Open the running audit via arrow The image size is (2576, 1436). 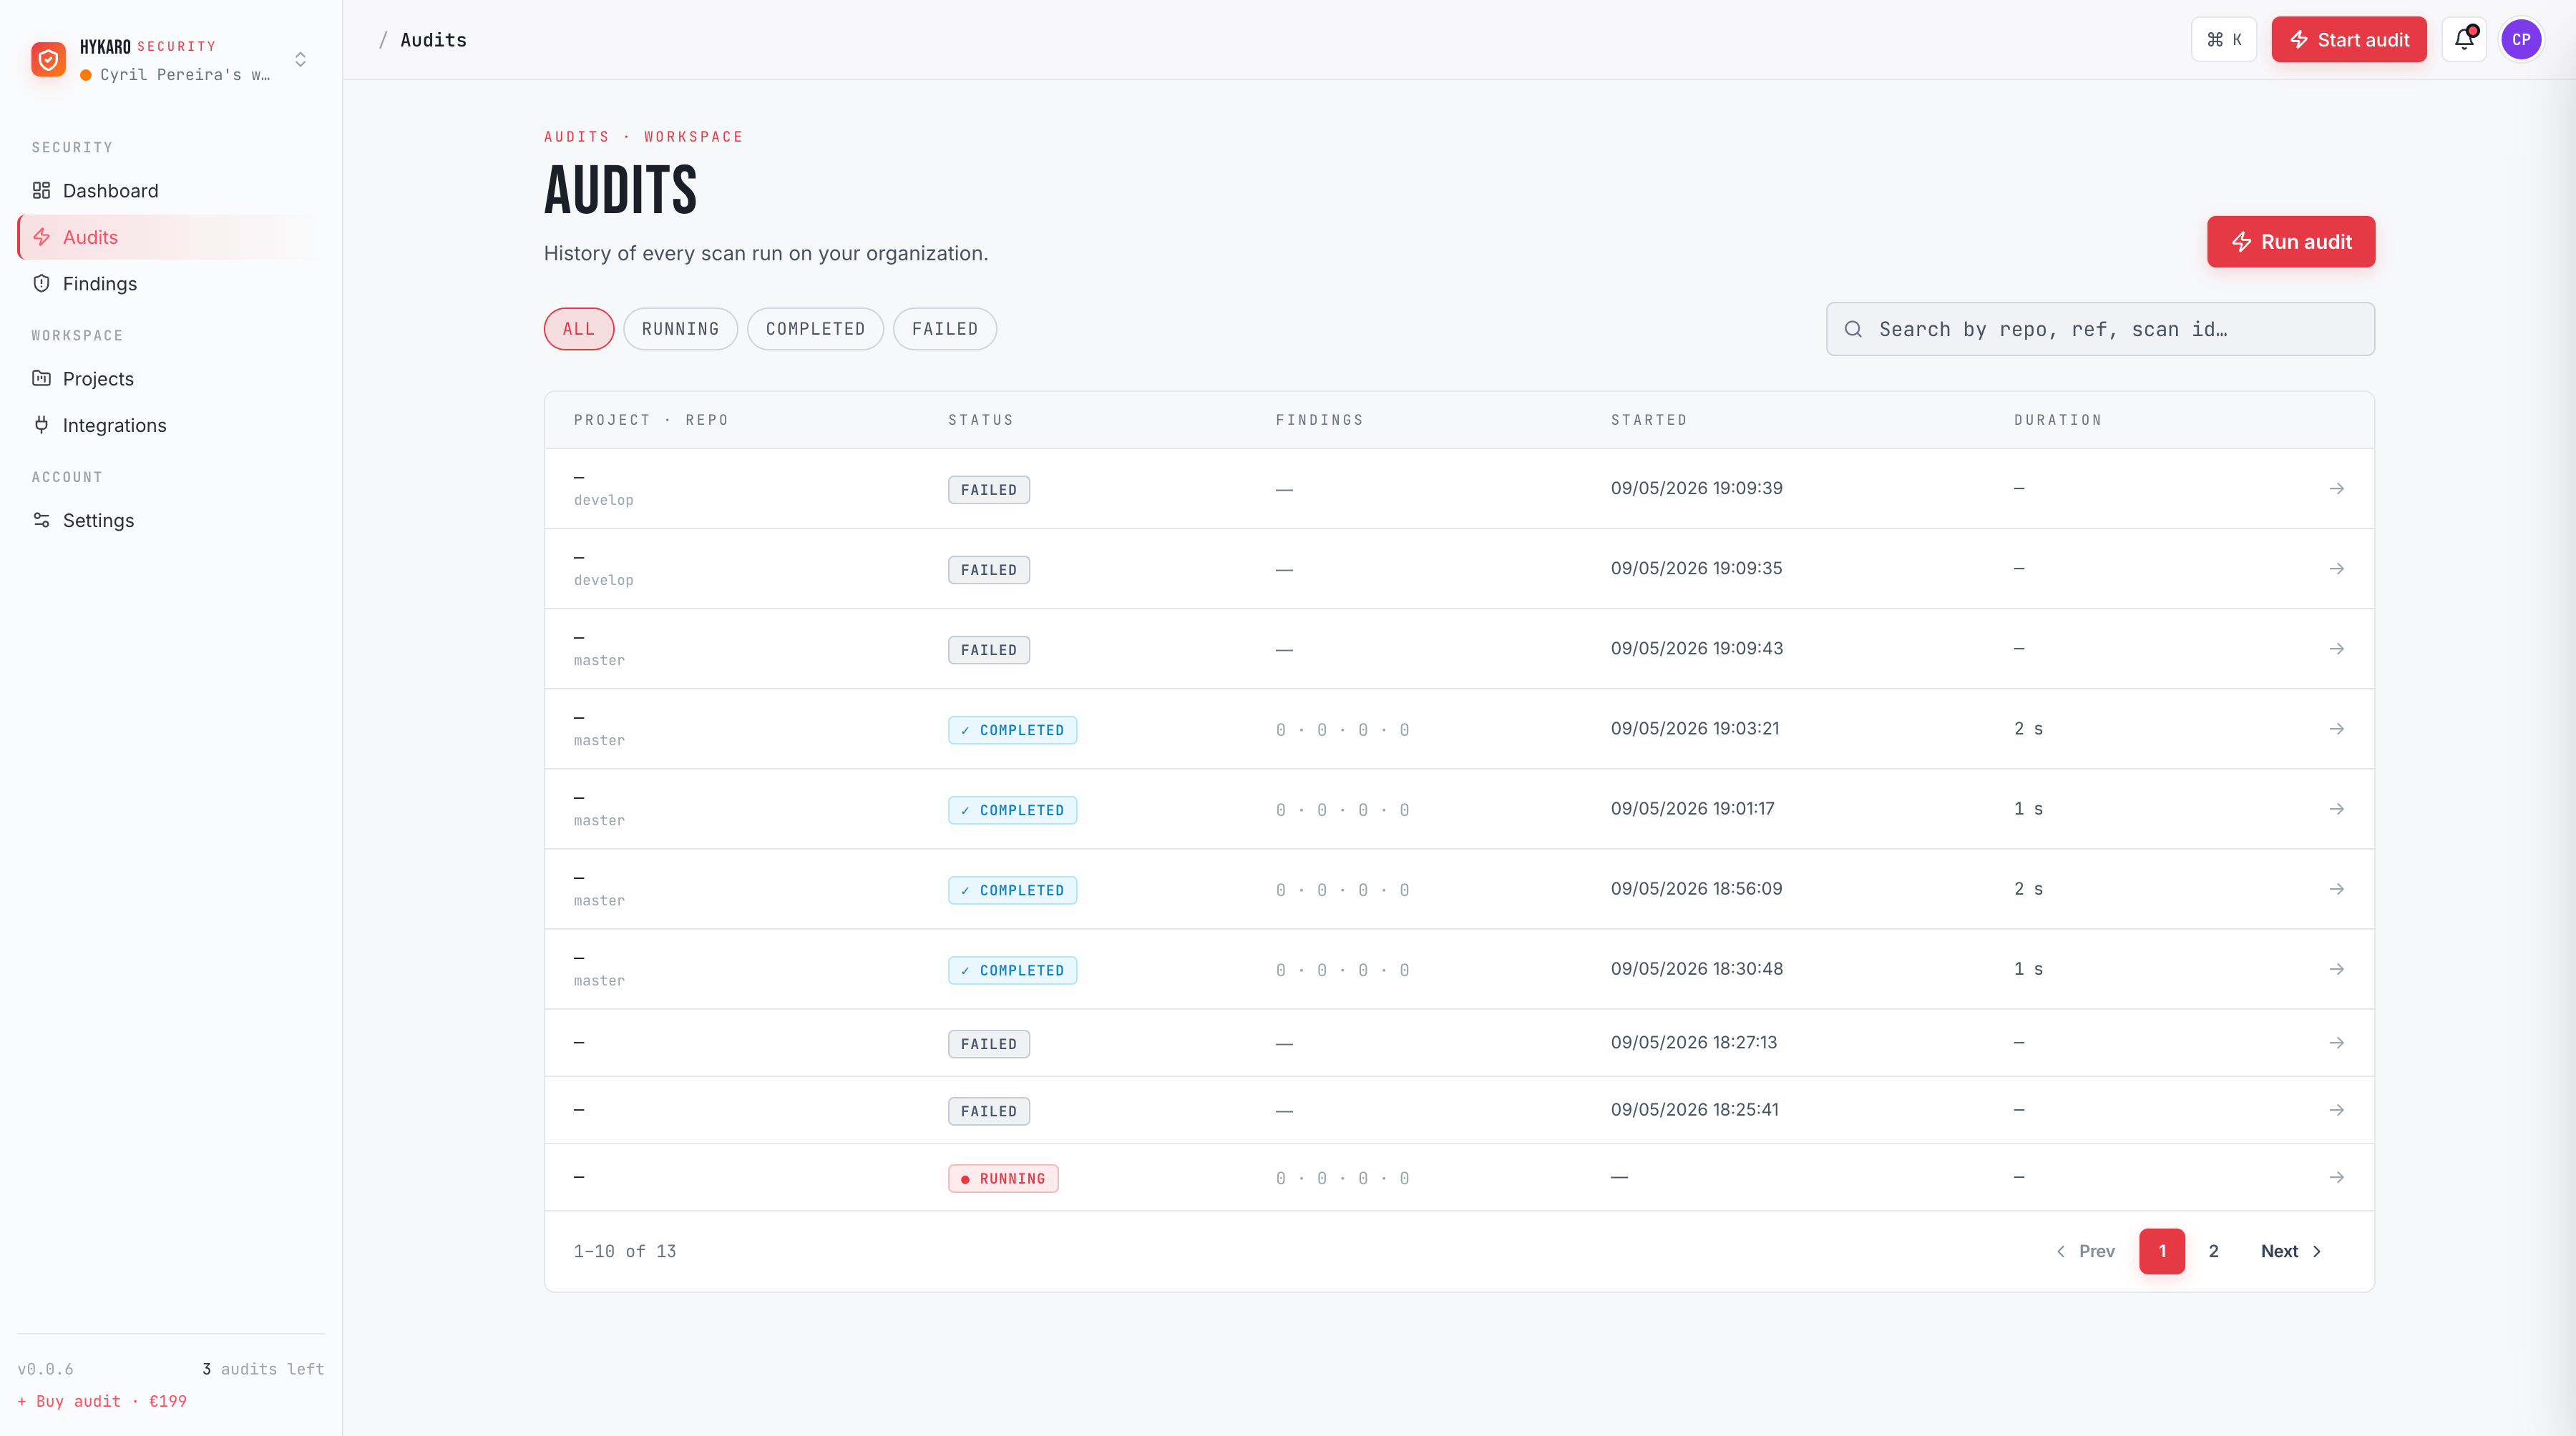pyautogui.click(x=2336, y=1177)
